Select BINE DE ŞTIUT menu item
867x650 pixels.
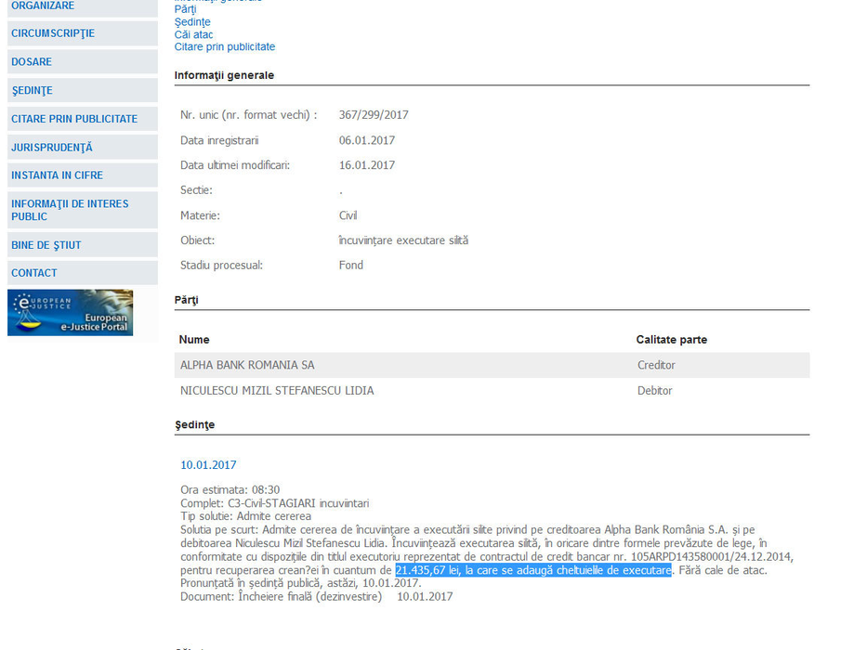[83, 245]
